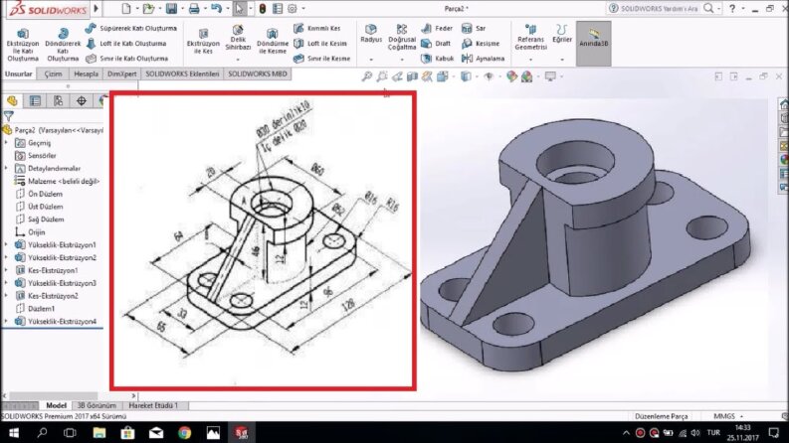Expand the Geçmiş history node

click(6, 143)
